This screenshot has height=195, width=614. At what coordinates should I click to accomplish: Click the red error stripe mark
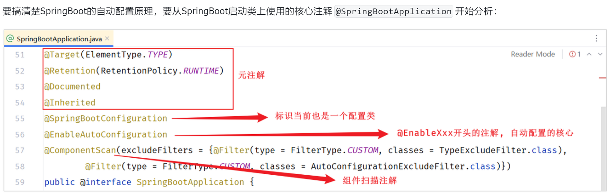[602, 78]
